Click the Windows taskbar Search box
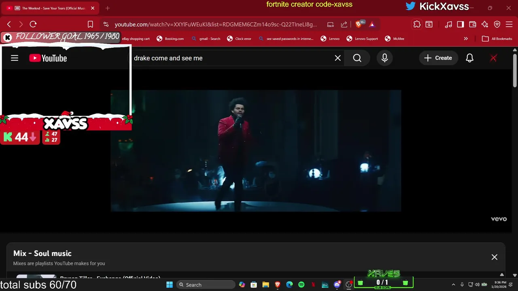The image size is (518, 291). (206, 285)
